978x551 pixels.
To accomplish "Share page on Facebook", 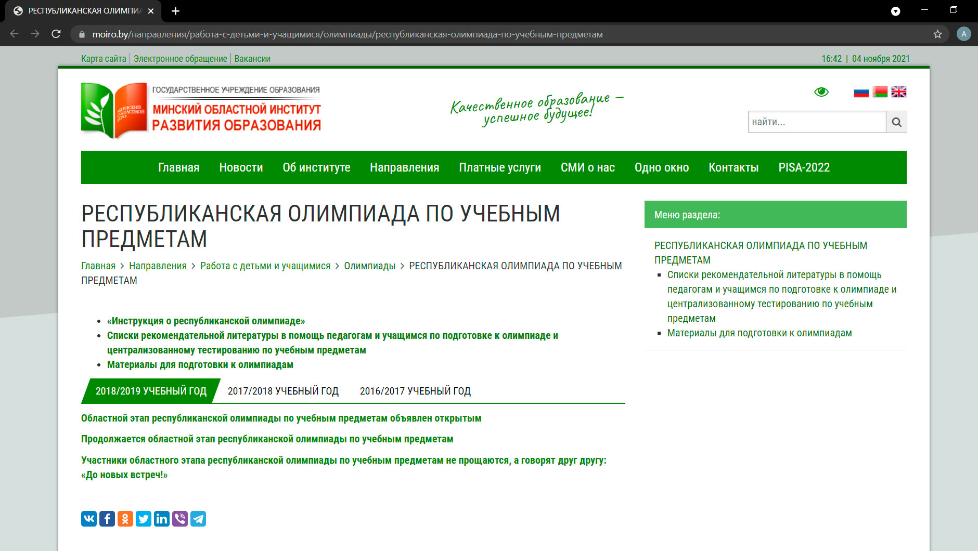I will tap(107, 519).
